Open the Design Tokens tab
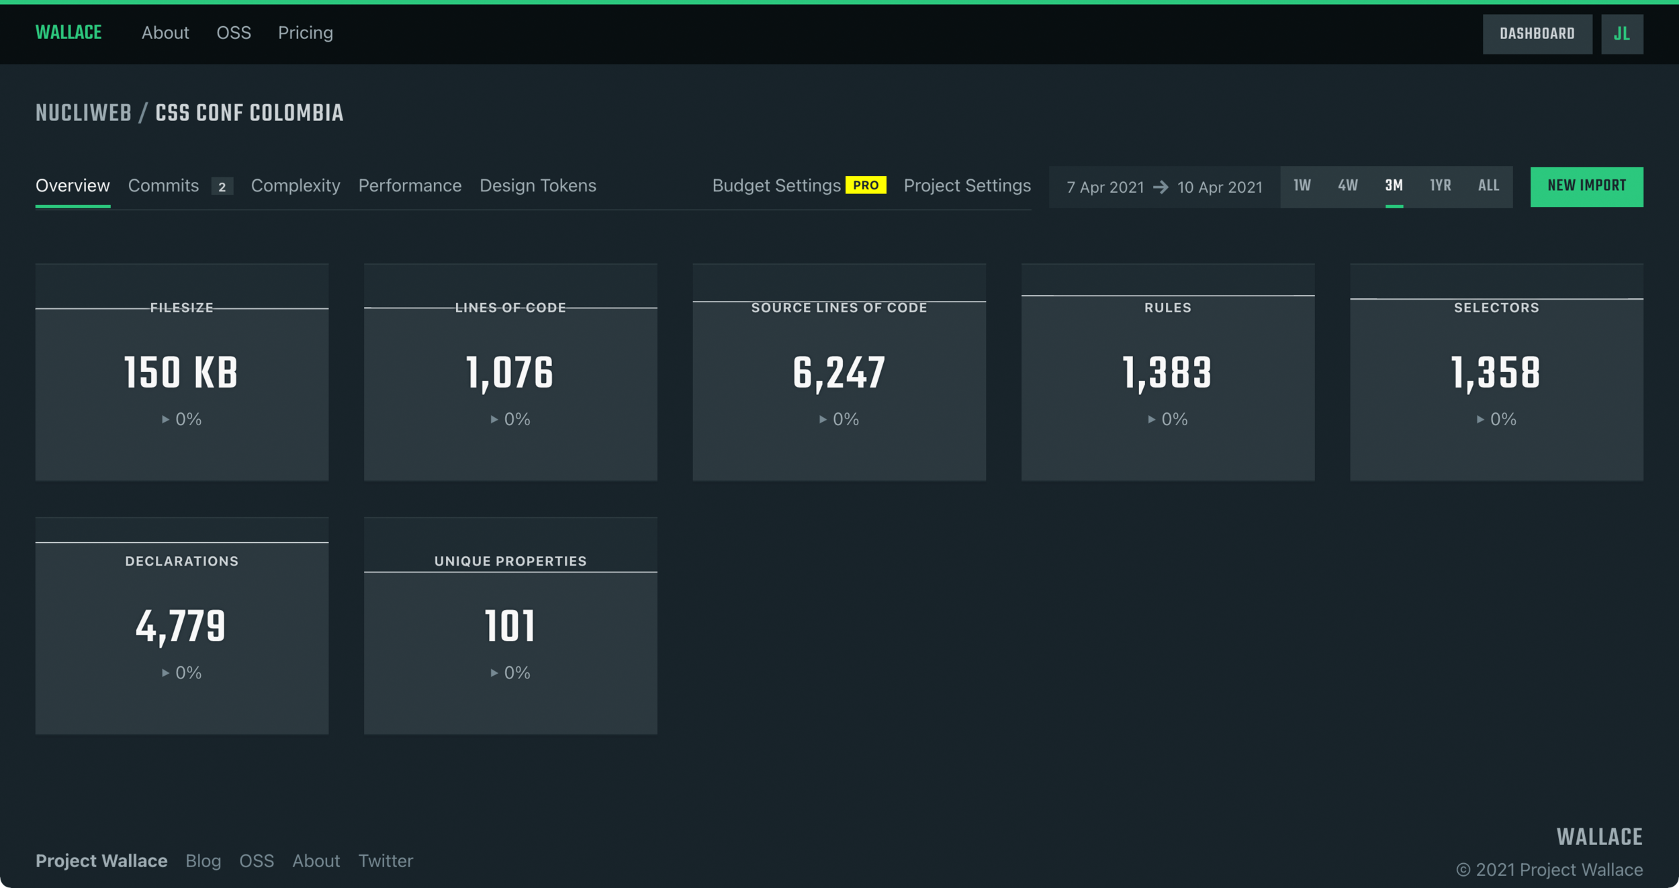 coord(537,185)
